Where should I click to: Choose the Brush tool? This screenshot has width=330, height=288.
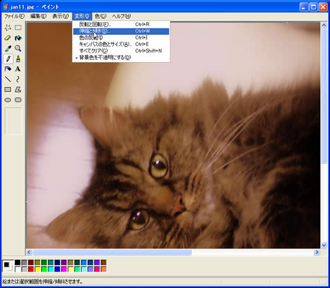18,58
